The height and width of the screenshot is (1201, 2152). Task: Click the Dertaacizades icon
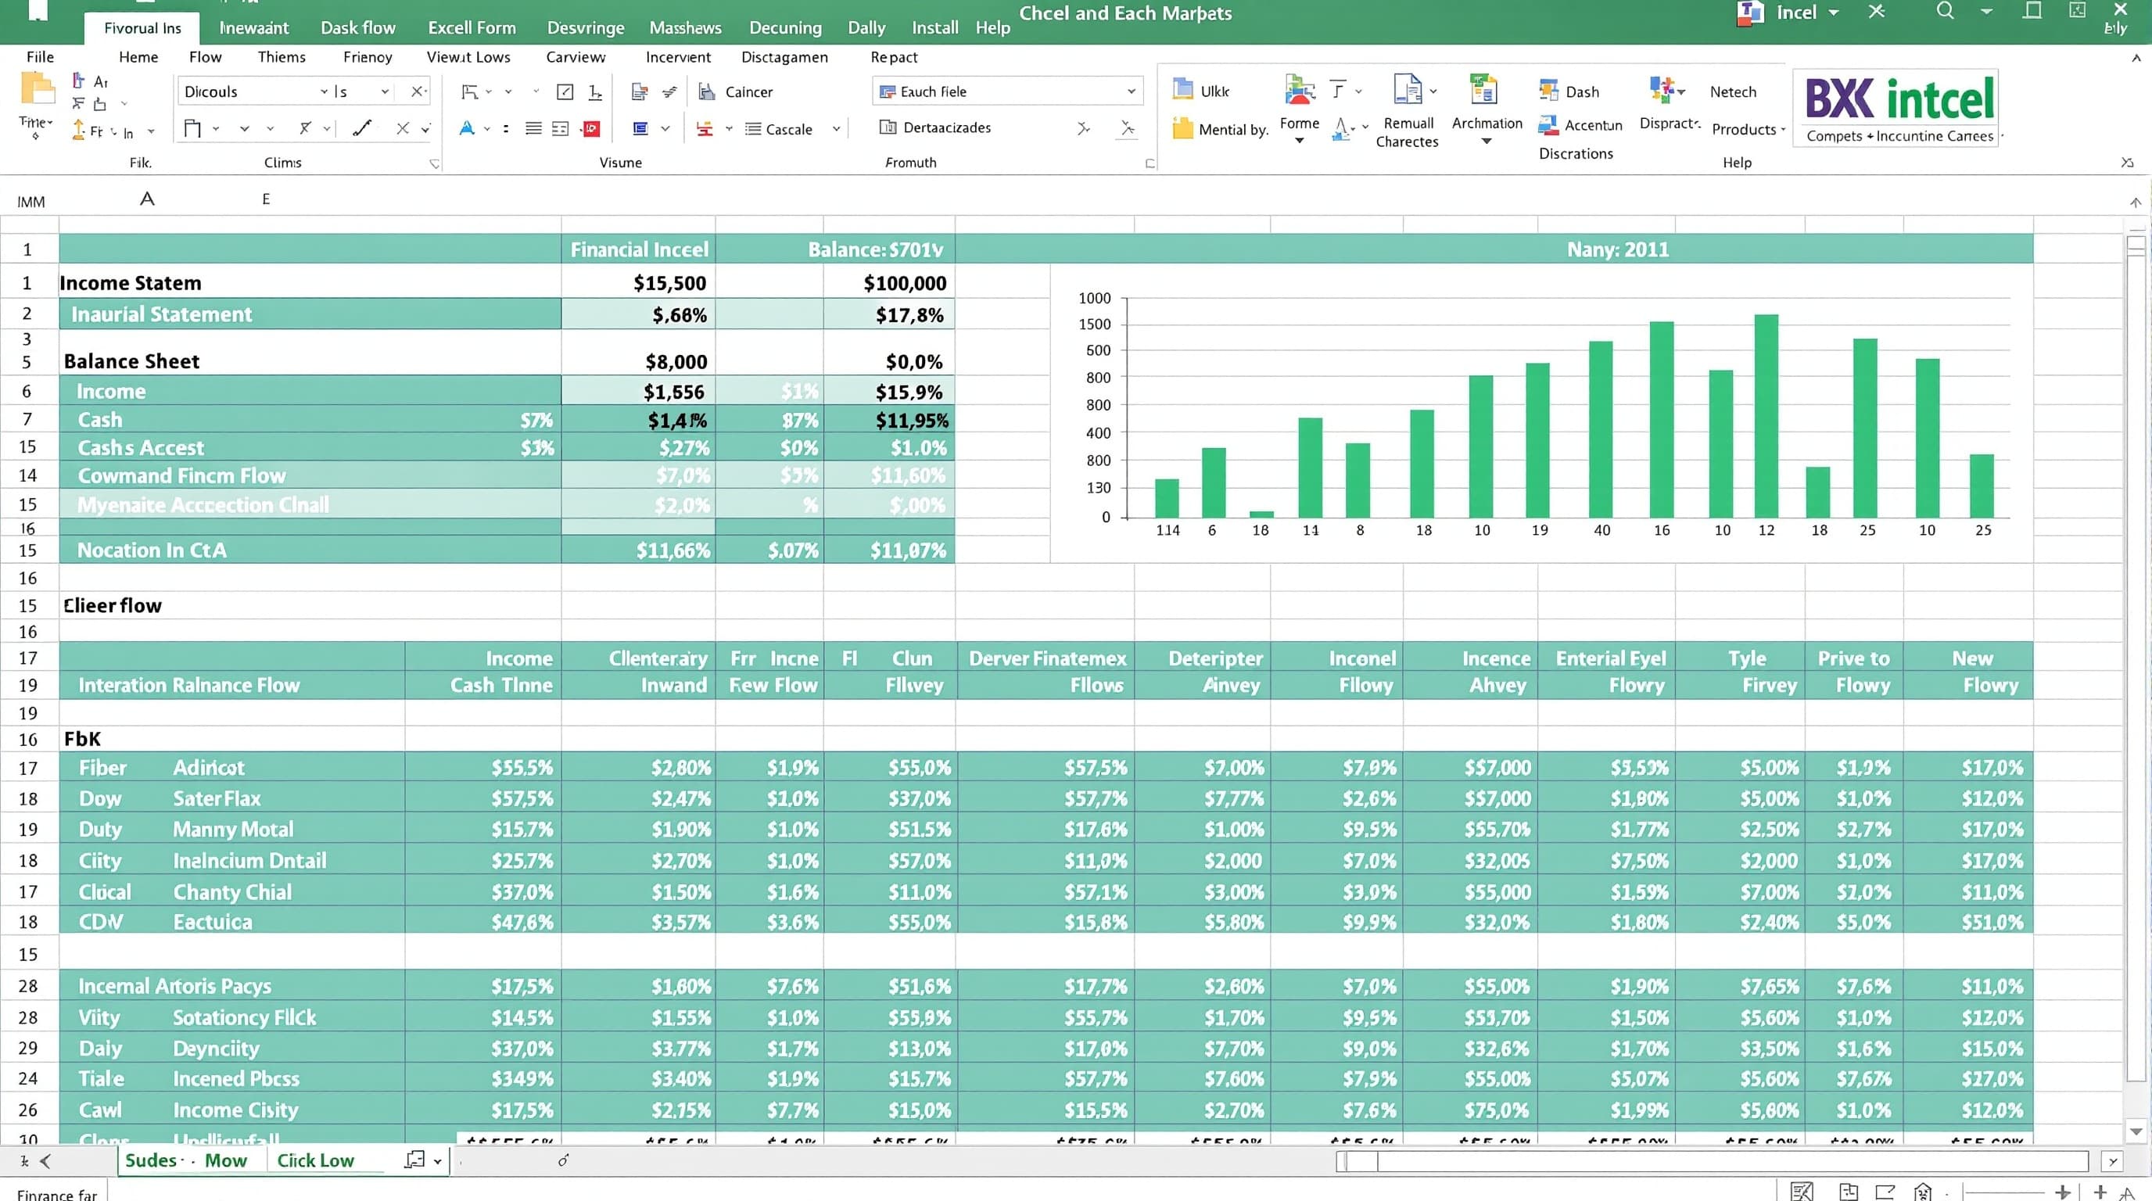point(888,127)
